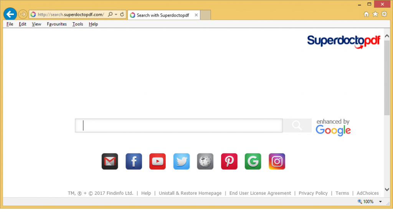Click the 100% zoom level button
Viewport: 393px width, 217px height.
[365, 202]
